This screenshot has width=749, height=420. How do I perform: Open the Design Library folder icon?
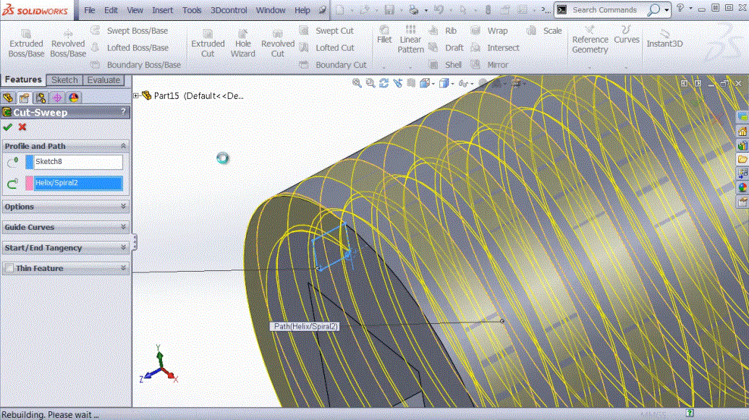point(742,159)
